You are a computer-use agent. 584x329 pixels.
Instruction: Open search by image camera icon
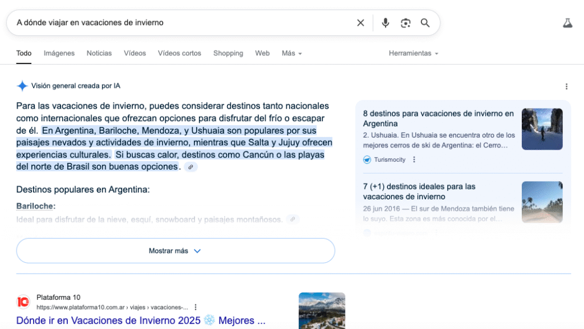(405, 23)
